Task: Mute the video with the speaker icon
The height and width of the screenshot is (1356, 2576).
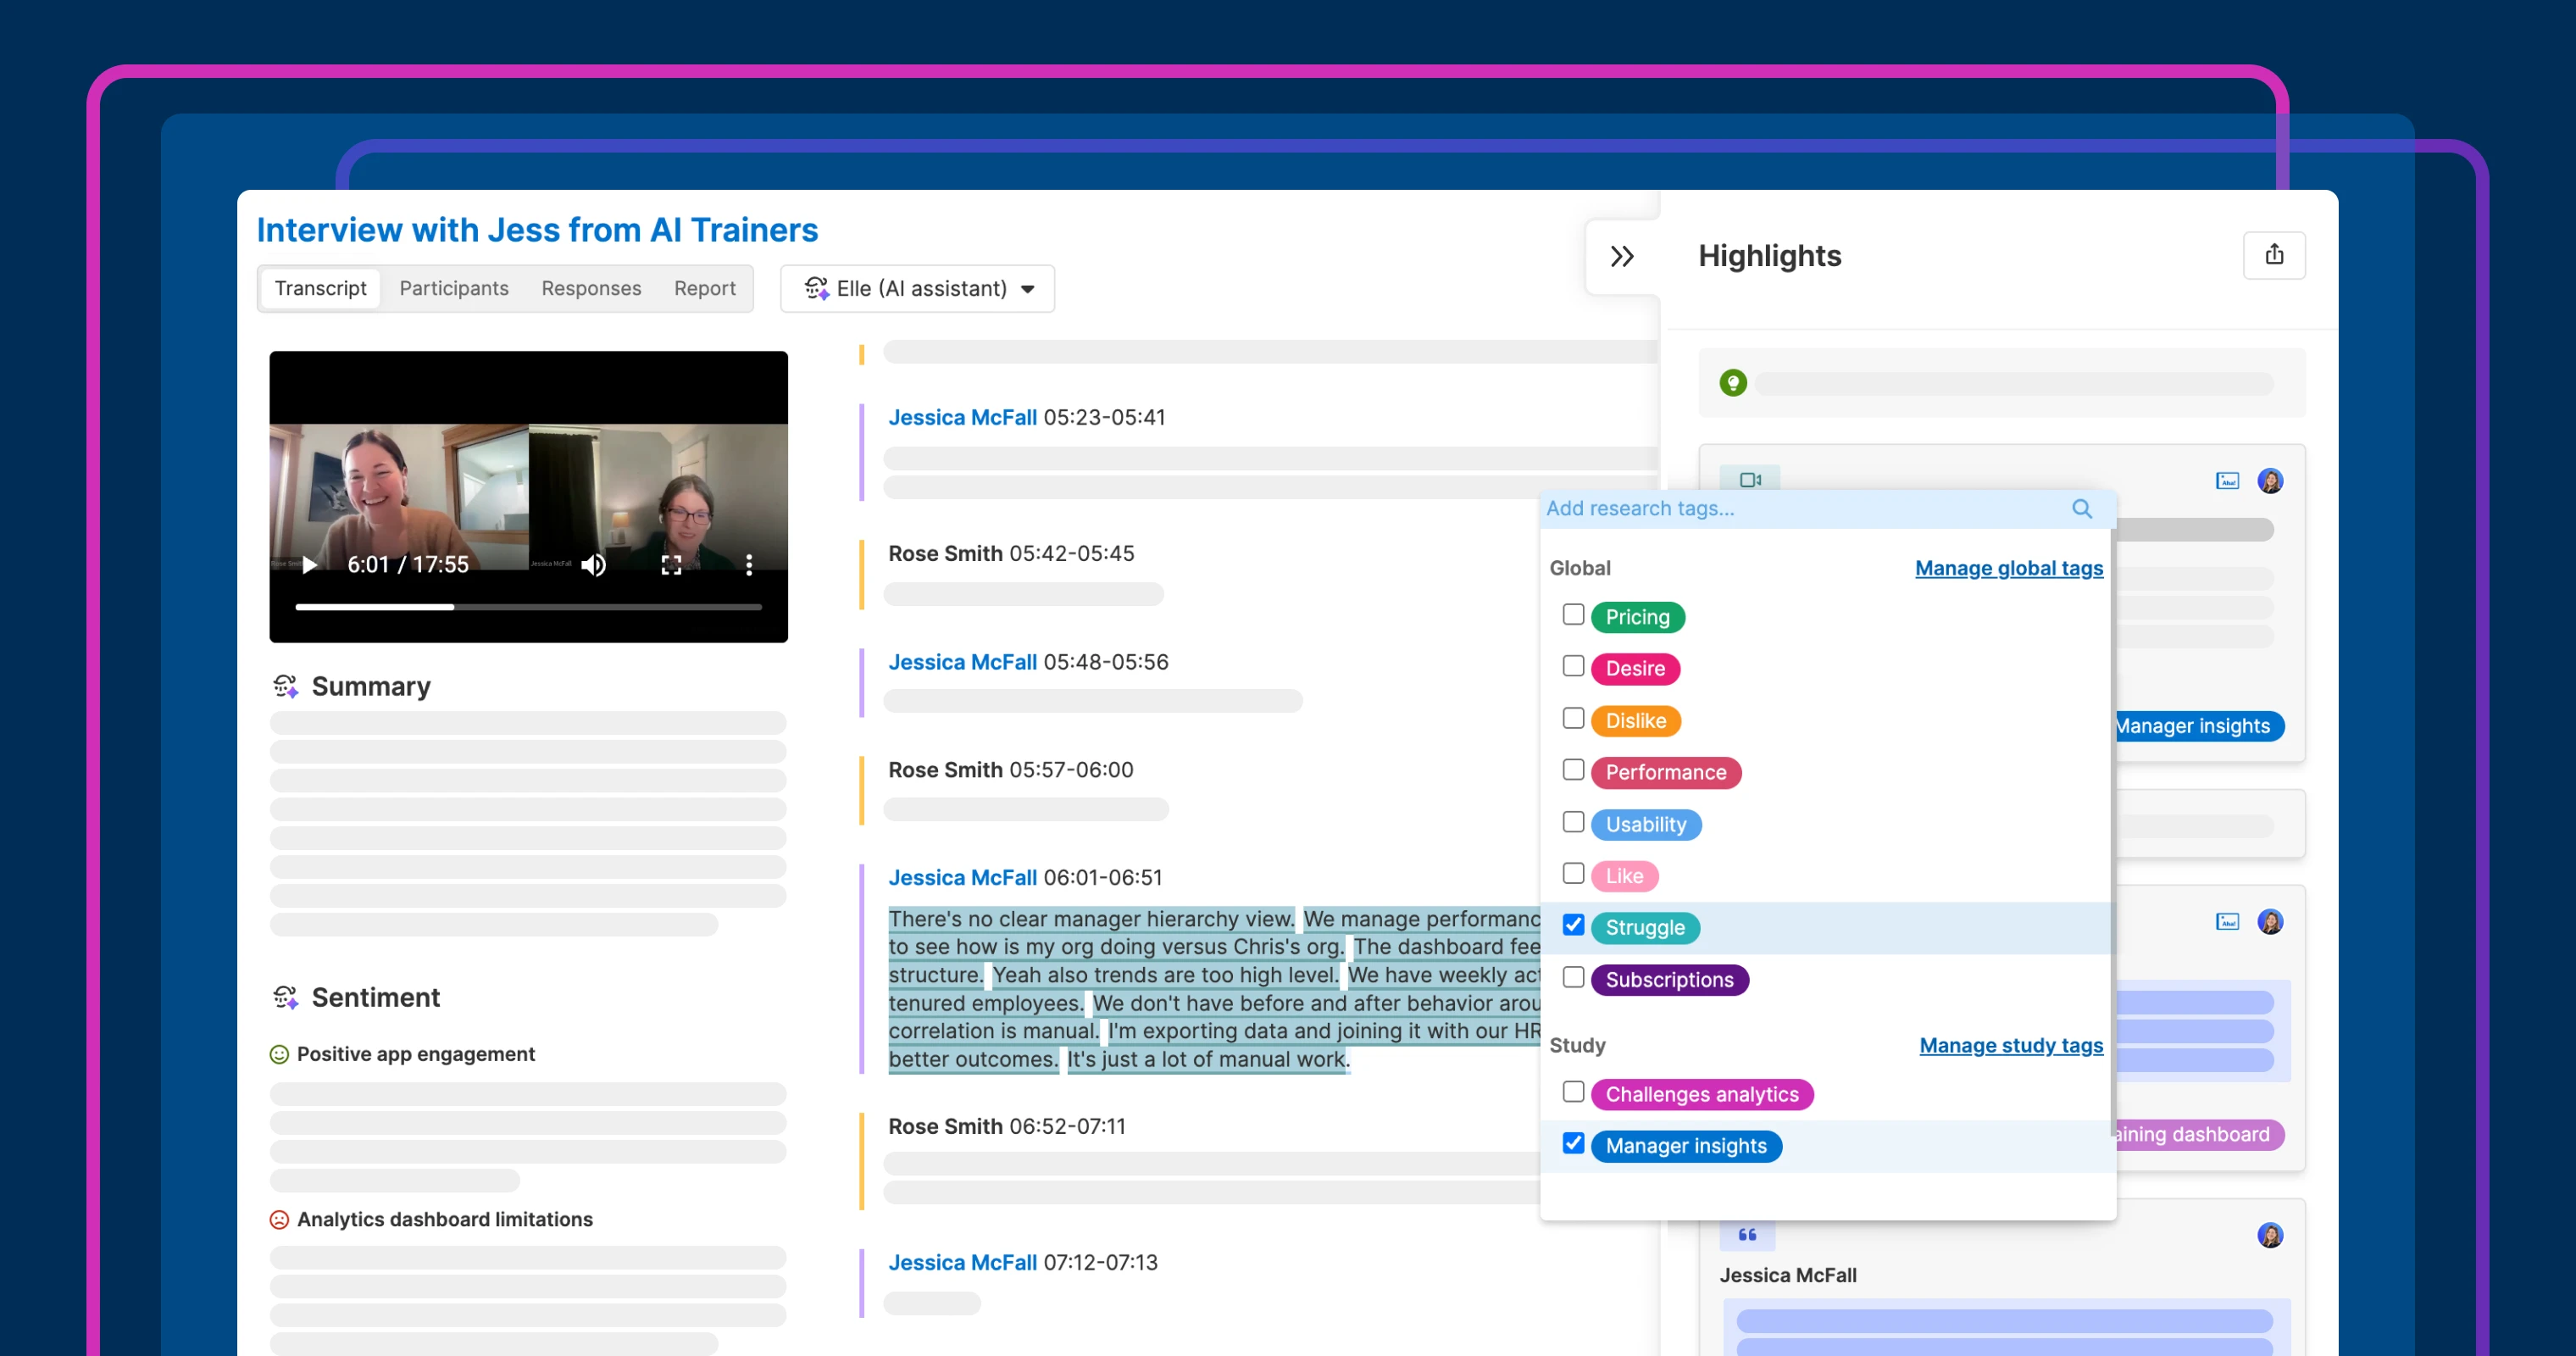Action: pyautogui.click(x=594, y=565)
